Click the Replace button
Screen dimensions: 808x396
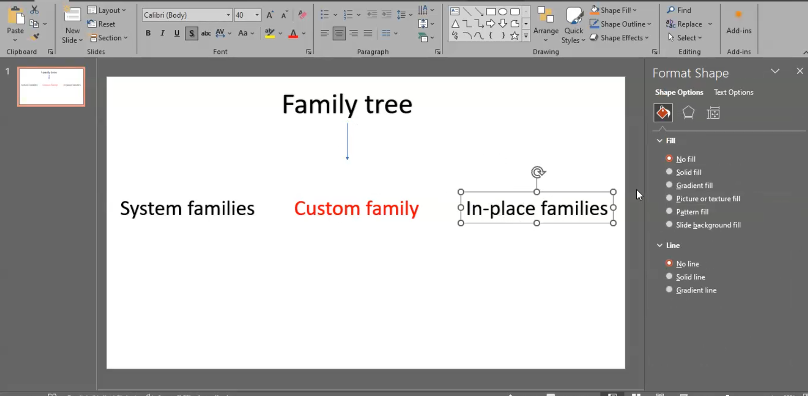pyautogui.click(x=684, y=24)
